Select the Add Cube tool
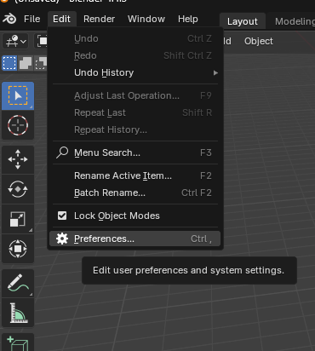Screen dimensions: 315x351 pos(18,342)
